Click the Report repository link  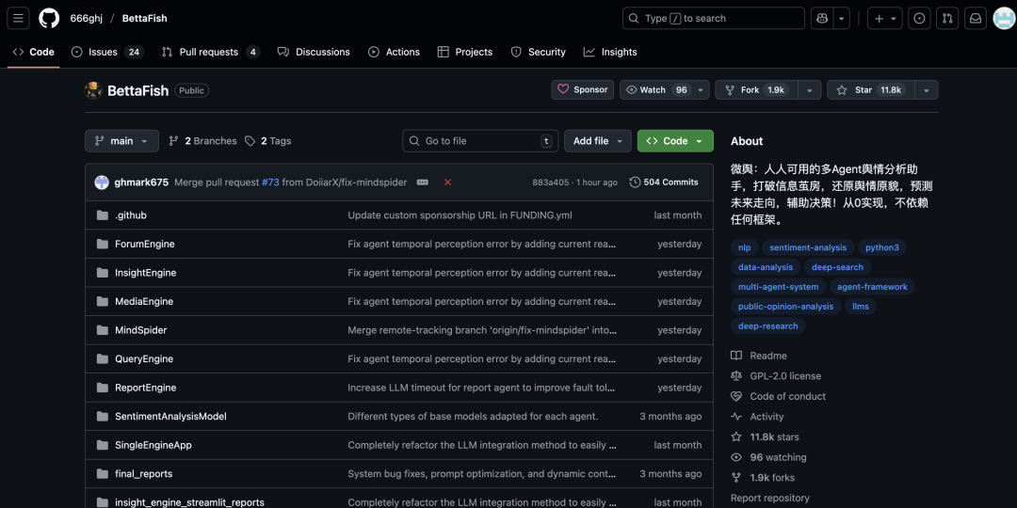tap(770, 498)
